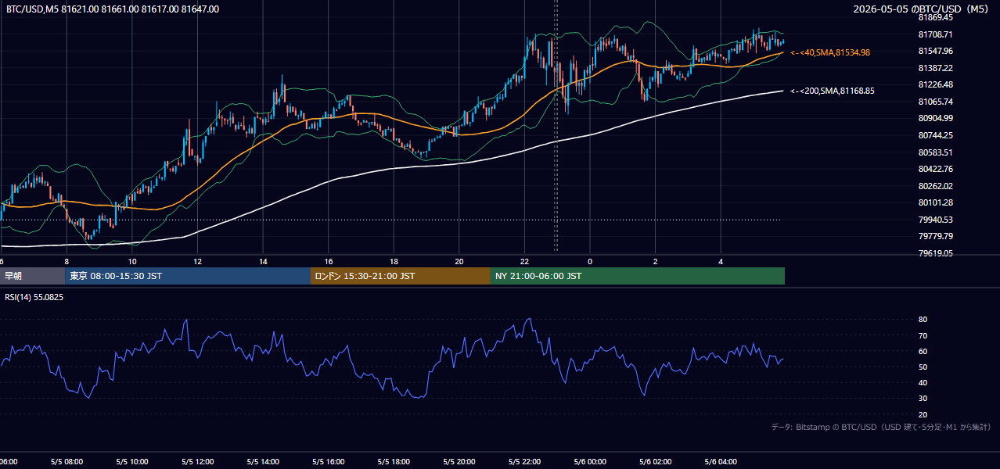Select the 200 SMA label reading 81168.85
The width and height of the screenshot is (1000, 469).
tap(833, 91)
